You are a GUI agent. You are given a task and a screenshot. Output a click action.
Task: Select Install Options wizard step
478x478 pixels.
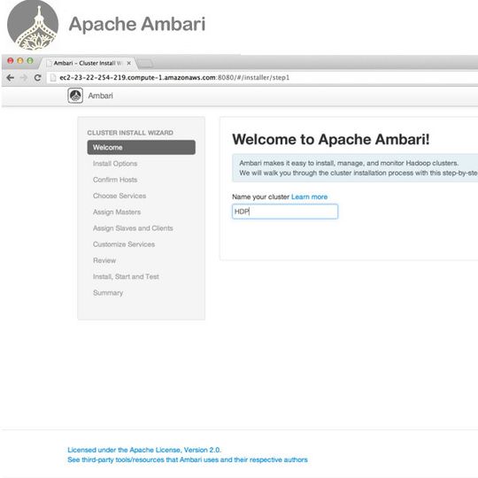(115, 164)
